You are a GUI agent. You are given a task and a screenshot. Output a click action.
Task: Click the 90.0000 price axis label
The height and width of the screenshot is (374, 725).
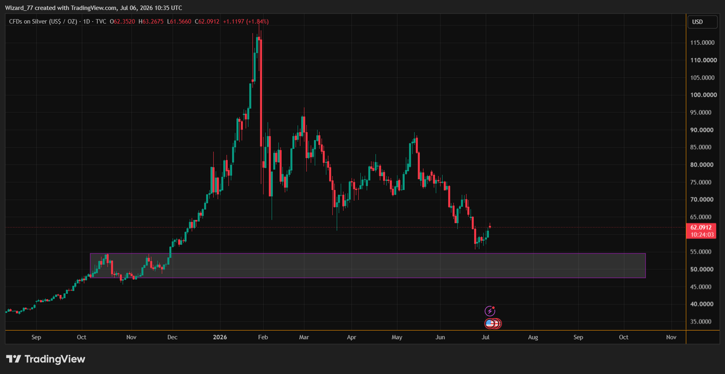[701, 130]
